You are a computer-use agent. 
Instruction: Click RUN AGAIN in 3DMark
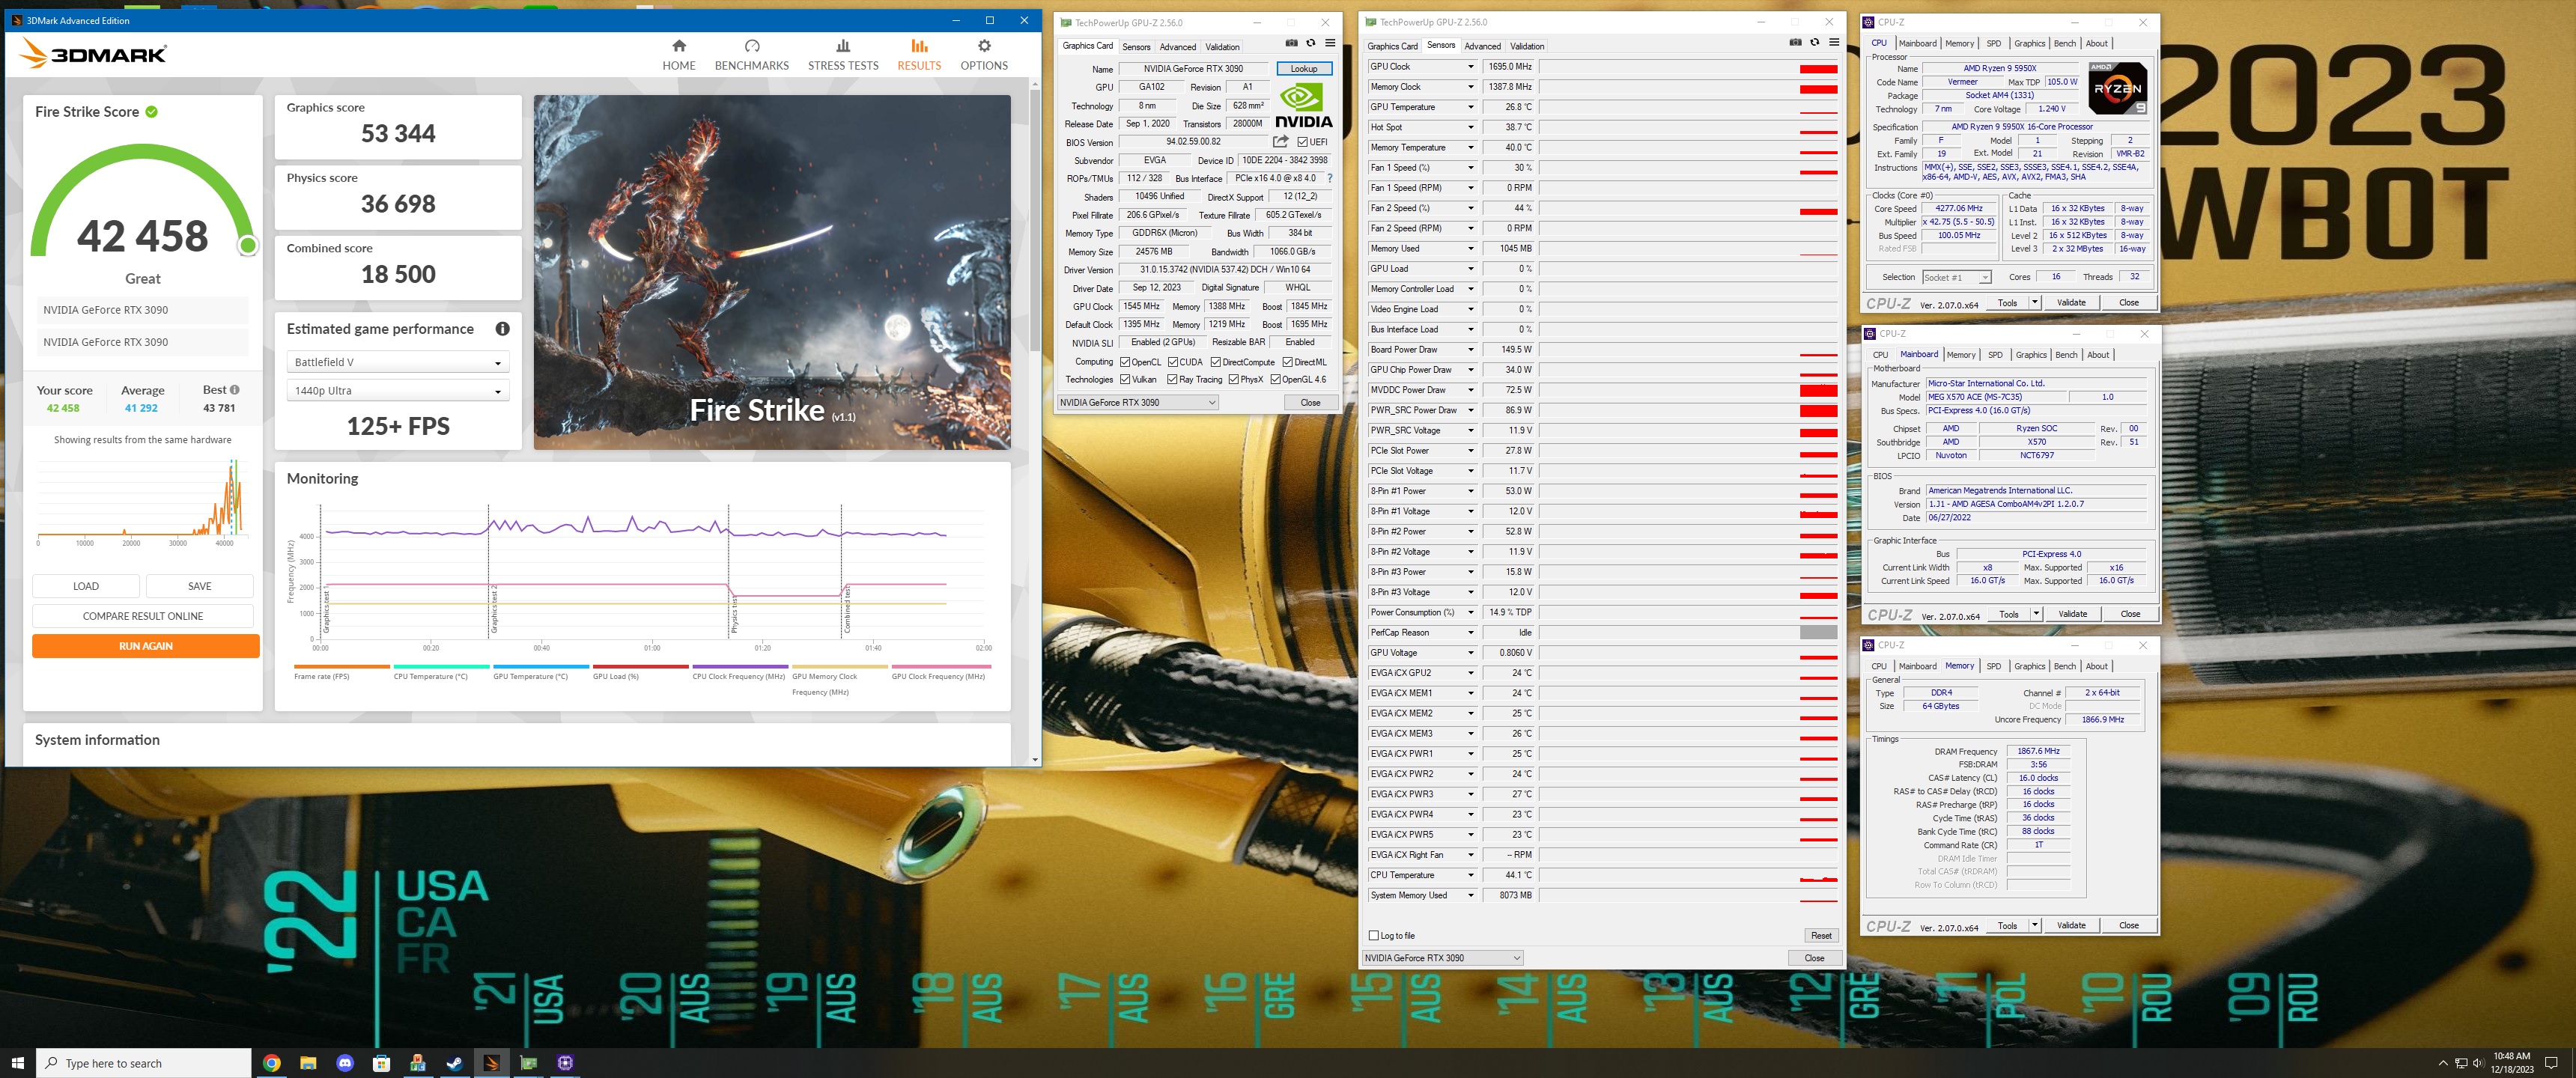coord(146,646)
